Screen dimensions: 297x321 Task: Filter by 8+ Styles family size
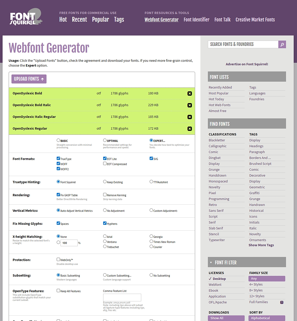(x=256, y=290)
